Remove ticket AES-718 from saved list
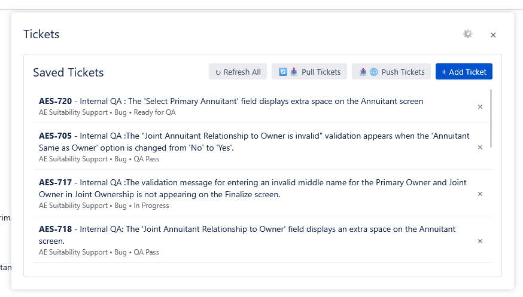 pyautogui.click(x=480, y=241)
